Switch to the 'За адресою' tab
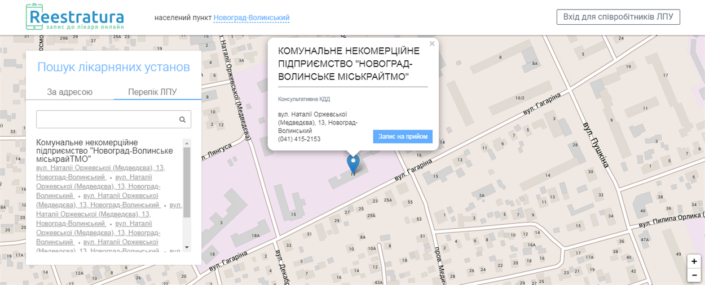 [x=70, y=92]
